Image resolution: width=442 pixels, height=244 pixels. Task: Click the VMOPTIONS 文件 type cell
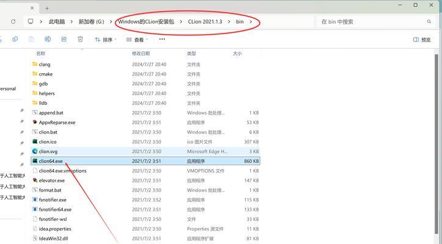(x=206, y=171)
